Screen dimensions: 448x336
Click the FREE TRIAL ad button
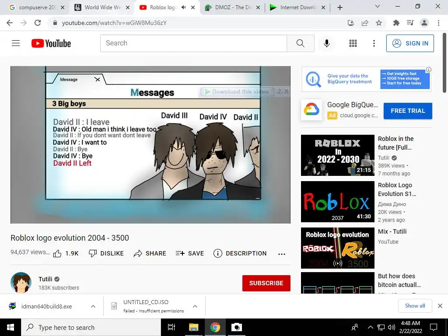(408, 111)
